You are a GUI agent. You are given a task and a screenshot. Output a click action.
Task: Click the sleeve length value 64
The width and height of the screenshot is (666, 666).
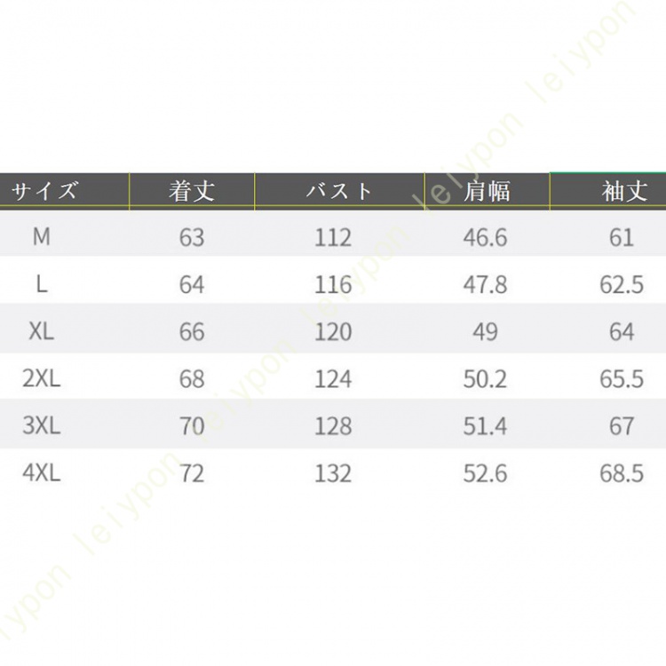[x=622, y=331]
